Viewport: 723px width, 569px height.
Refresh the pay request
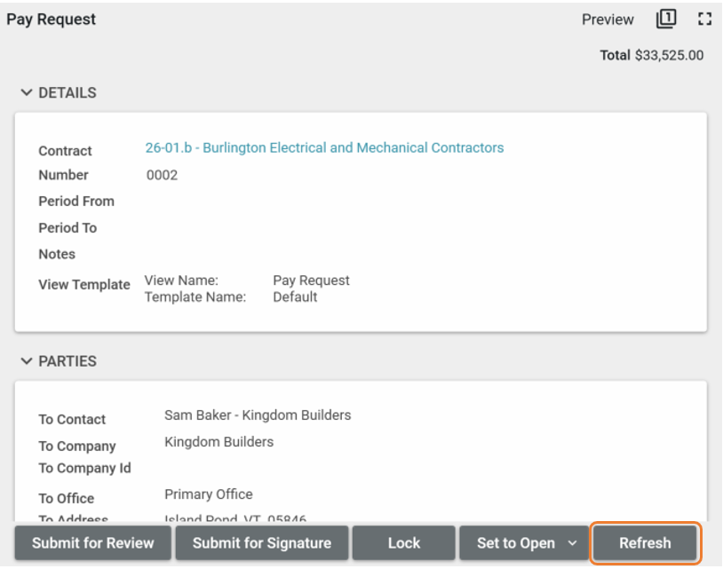[x=645, y=543]
